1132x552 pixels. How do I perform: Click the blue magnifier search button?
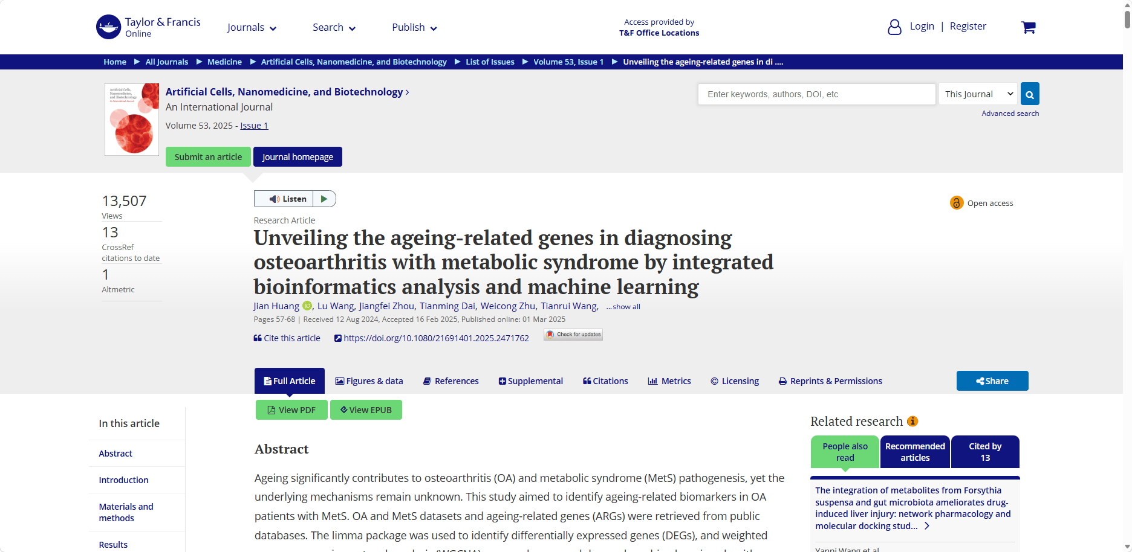coord(1030,94)
